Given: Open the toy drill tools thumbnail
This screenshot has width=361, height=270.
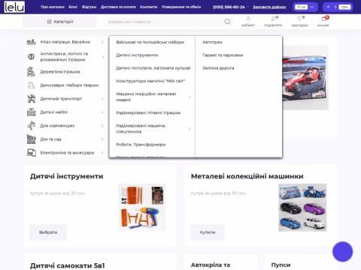Looking at the screenshot, I should point(142,208).
